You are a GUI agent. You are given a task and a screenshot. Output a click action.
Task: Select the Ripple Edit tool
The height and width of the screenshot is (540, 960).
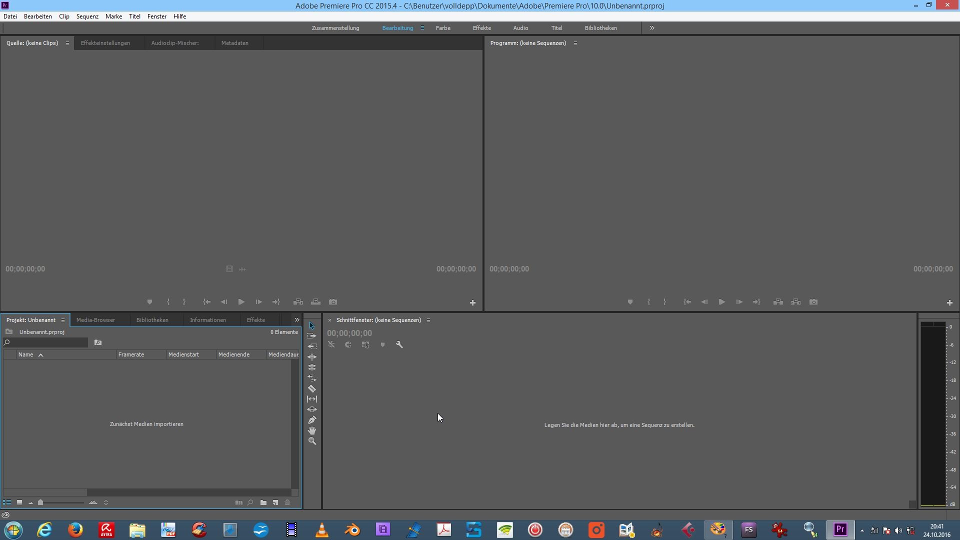click(312, 357)
